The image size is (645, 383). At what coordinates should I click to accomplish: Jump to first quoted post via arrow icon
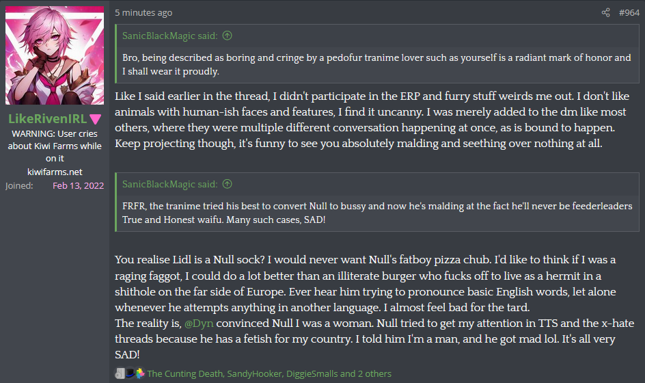(228, 36)
